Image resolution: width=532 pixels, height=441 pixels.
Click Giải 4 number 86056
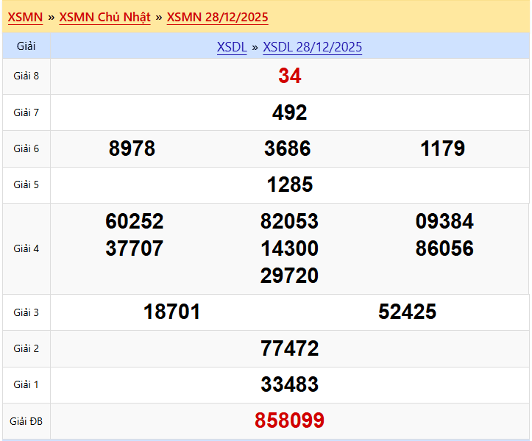(x=444, y=248)
